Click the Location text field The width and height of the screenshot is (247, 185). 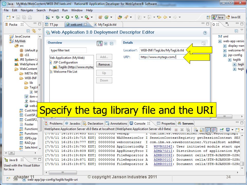tap(164, 50)
